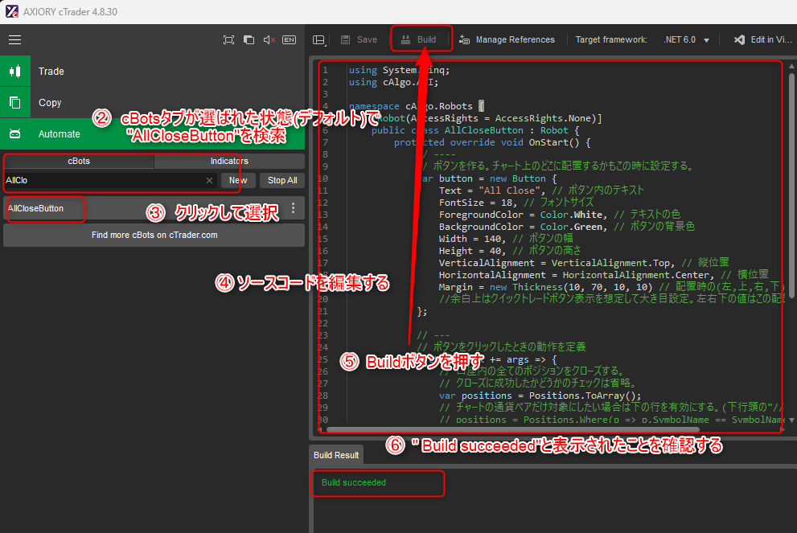797x533 pixels.
Task: Click the var positions = Positions.ToArray() line
Action: [x=540, y=396]
